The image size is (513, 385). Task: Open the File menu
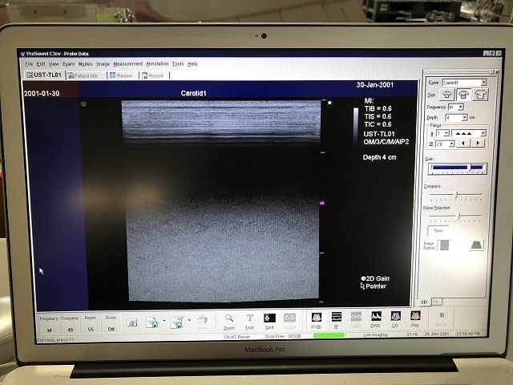click(29, 64)
